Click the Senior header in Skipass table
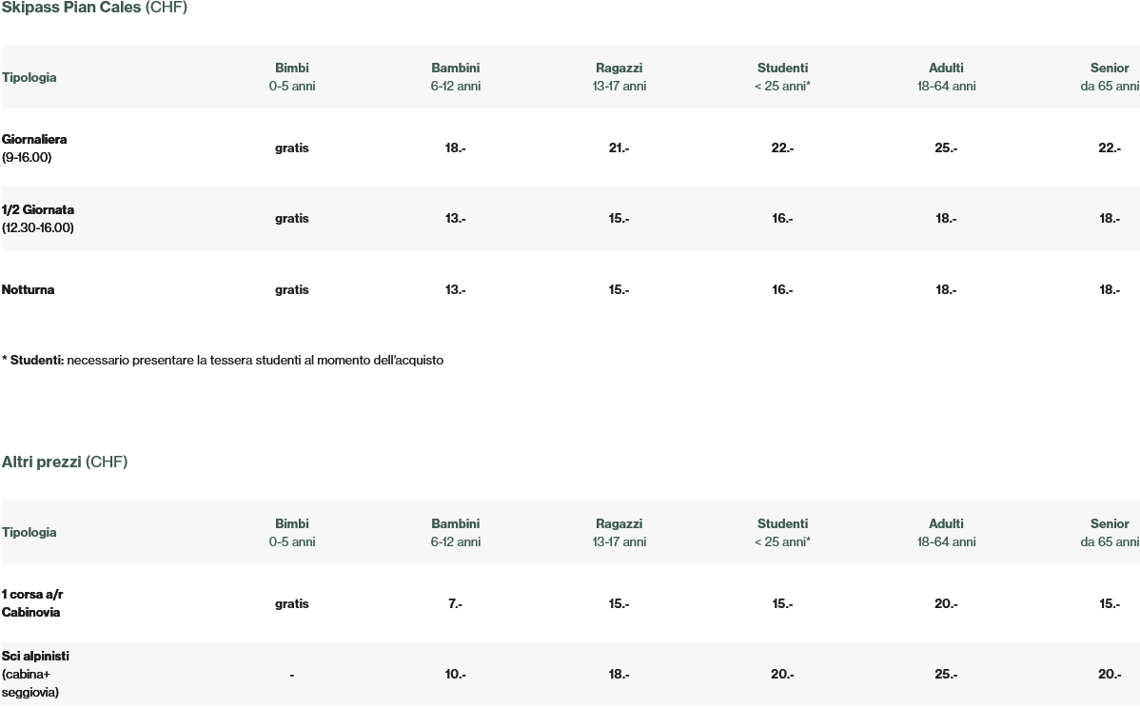The height and width of the screenshot is (708, 1140). 1110,77
